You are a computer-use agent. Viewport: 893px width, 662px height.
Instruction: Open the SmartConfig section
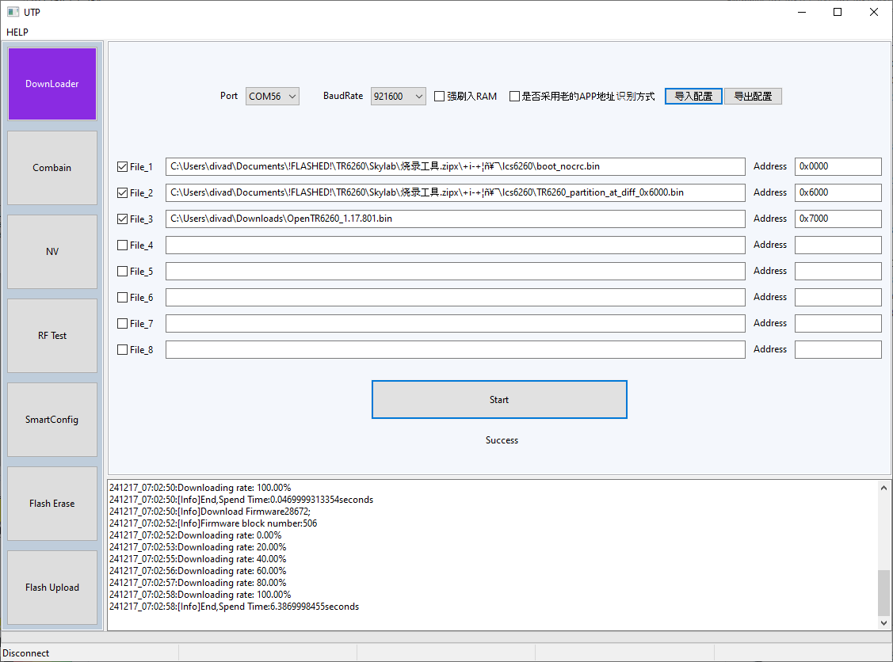pyautogui.click(x=52, y=420)
